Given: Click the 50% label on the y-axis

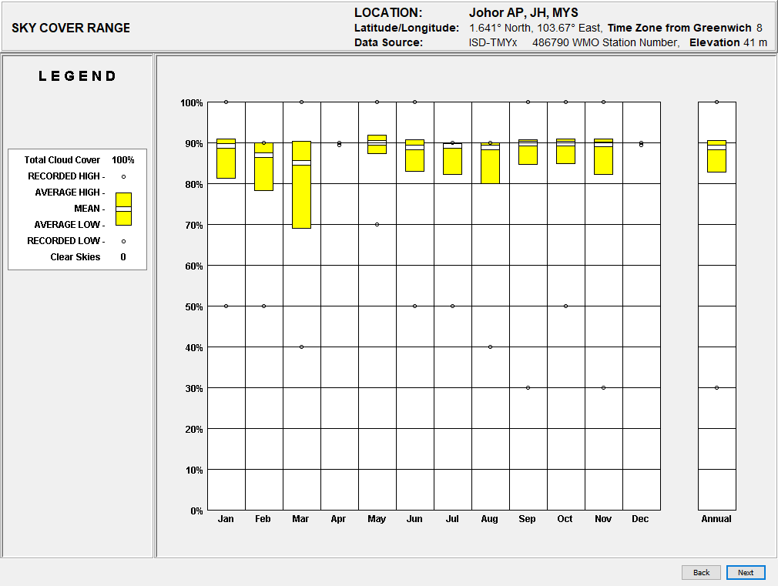Looking at the screenshot, I should coord(191,306).
